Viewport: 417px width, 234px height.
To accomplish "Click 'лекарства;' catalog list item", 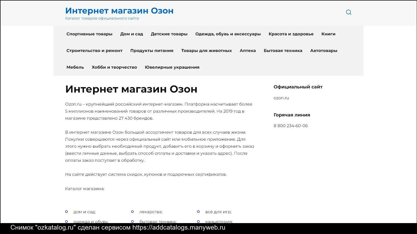I will point(151,212).
